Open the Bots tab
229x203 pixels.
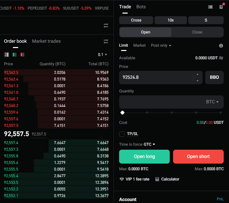pyautogui.click(x=141, y=7)
